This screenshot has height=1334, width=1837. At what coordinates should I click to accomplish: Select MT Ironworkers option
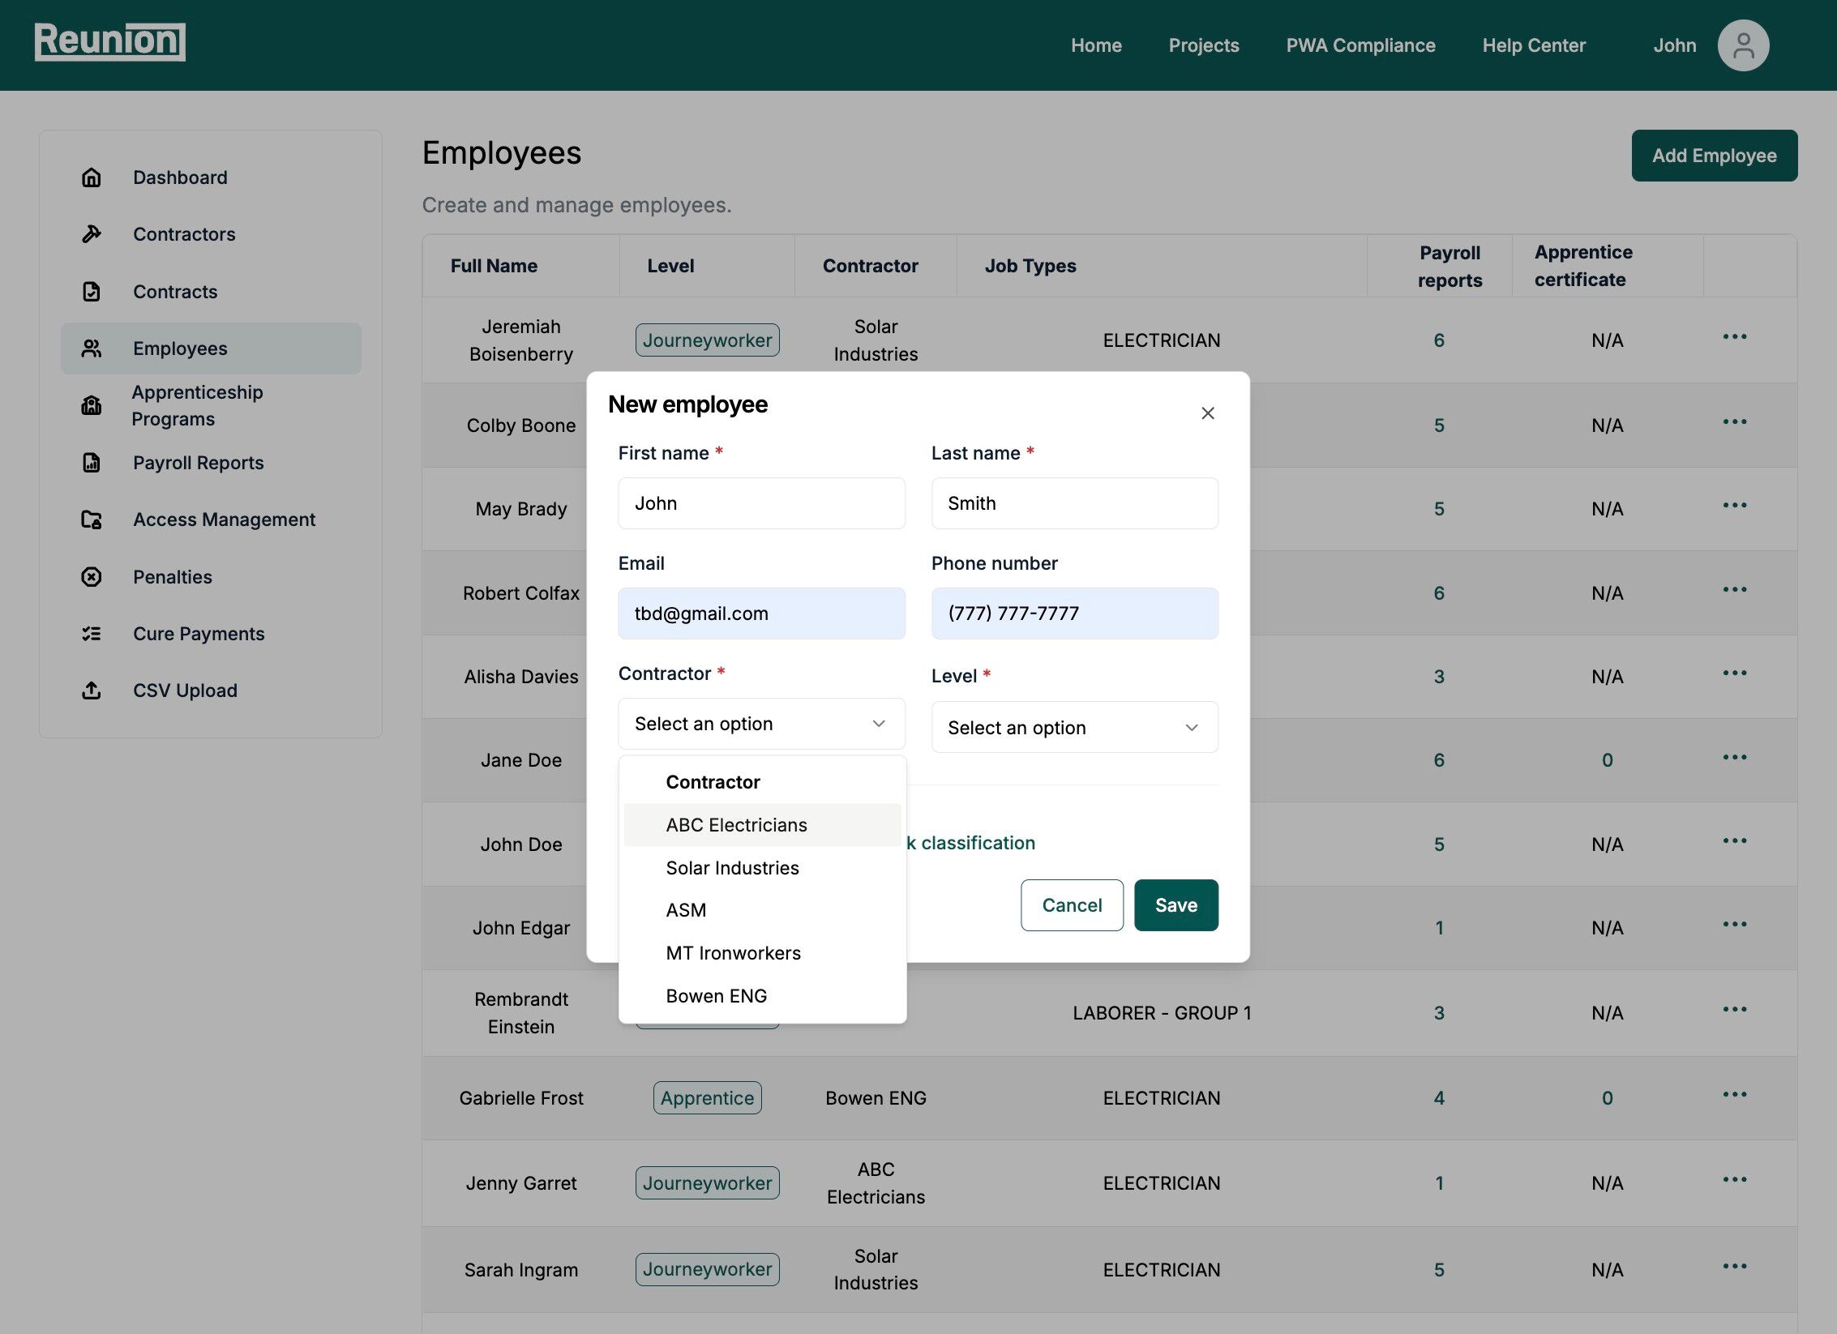coord(733,953)
